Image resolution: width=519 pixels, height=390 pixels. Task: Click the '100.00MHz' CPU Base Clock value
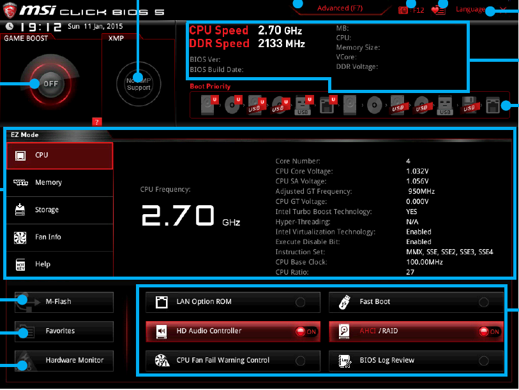click(425, 262)
